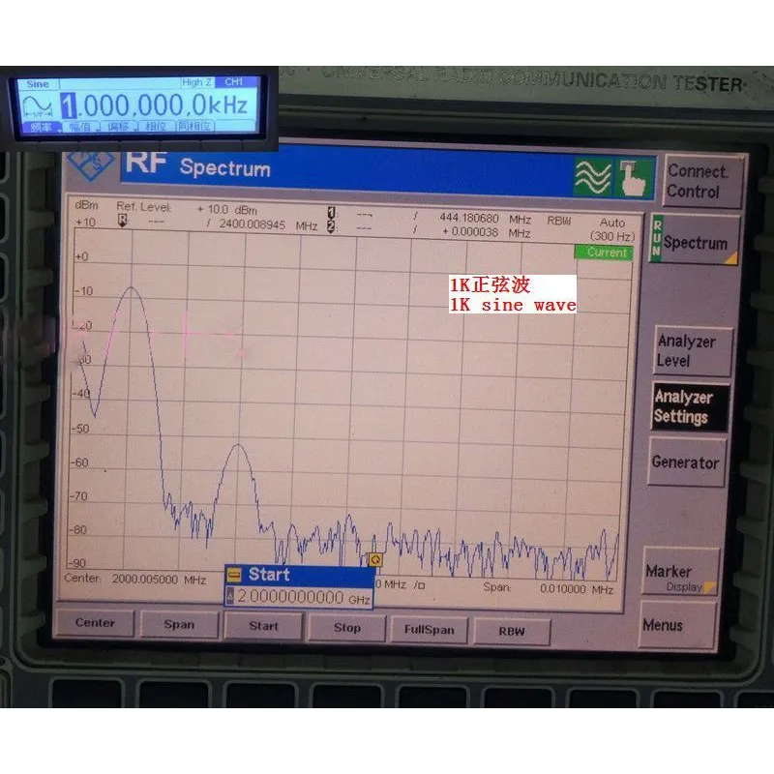This screenshot has height=774, width=774.
Task: Click the green Current trace label
Action: point(604,253)
